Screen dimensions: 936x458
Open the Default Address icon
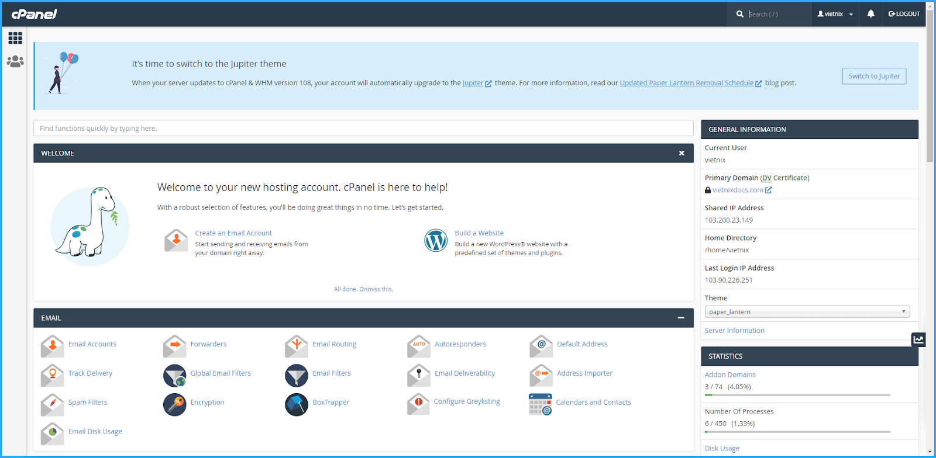(541, 346)
